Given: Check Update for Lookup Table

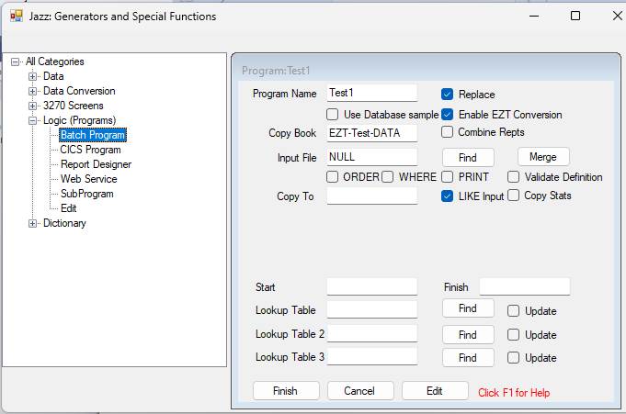Looking at the screenshot, I should point(514,310).
